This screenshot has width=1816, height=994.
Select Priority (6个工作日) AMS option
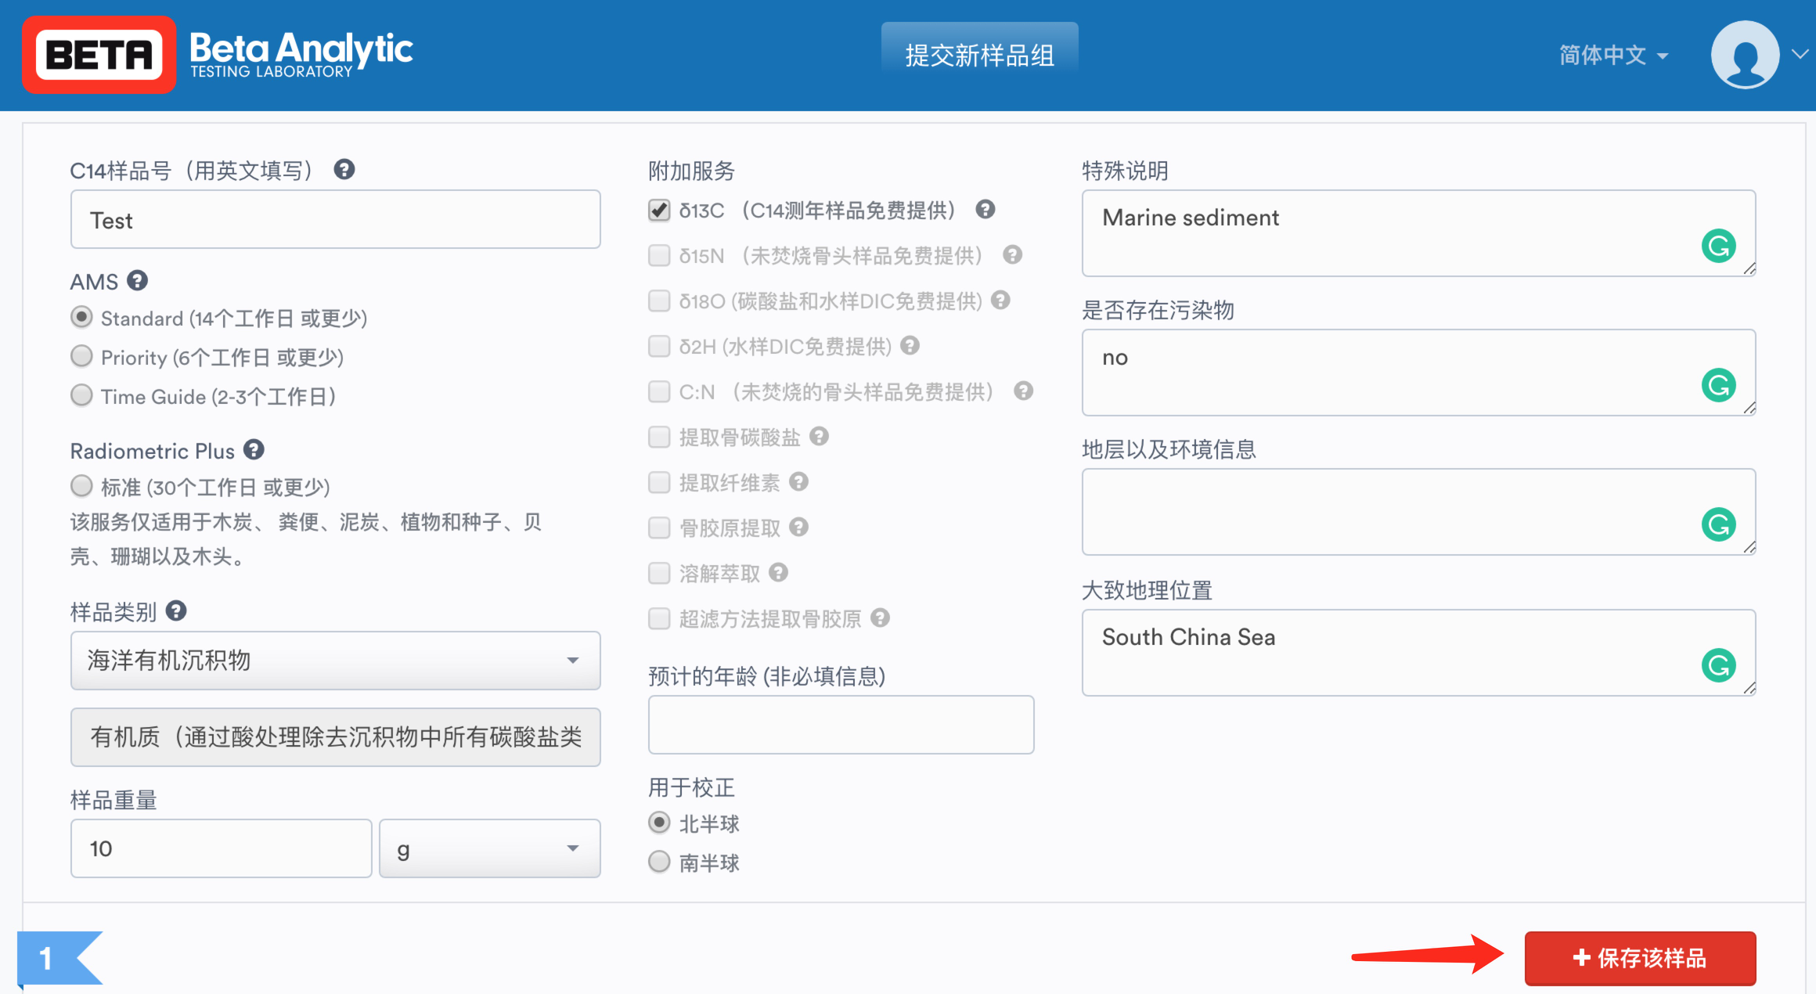(81, 356)
